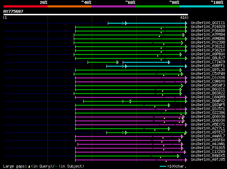Click the query end position 416 label
The image size is (227, 169).
point(184,17)
